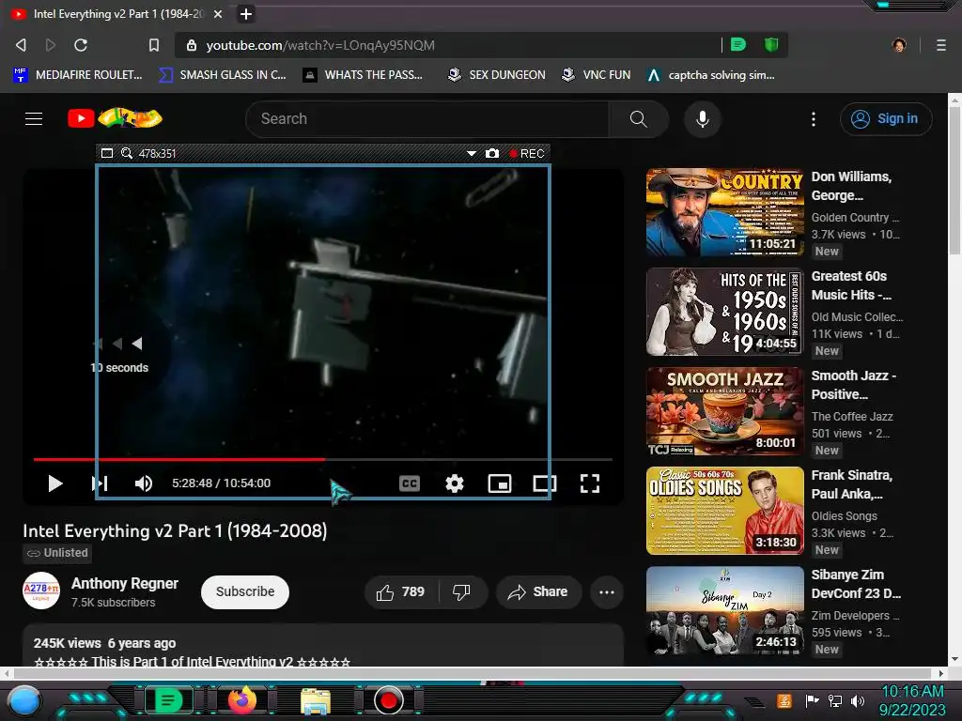
Task: Click the search magnifier button
Action: click(x=639, y=119)
